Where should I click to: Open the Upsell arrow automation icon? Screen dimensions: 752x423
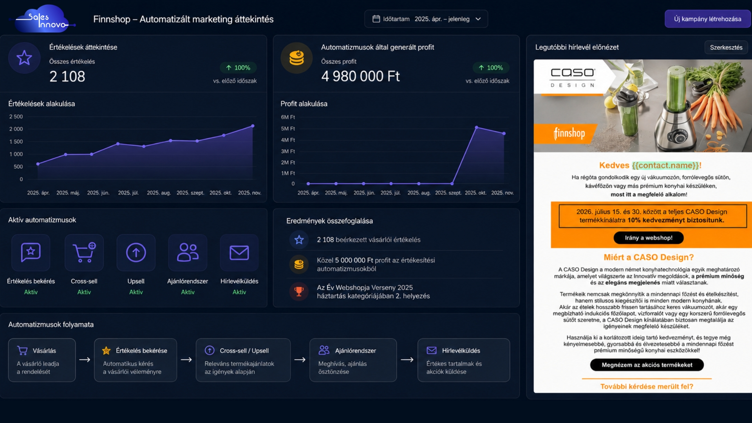point(136,253)
